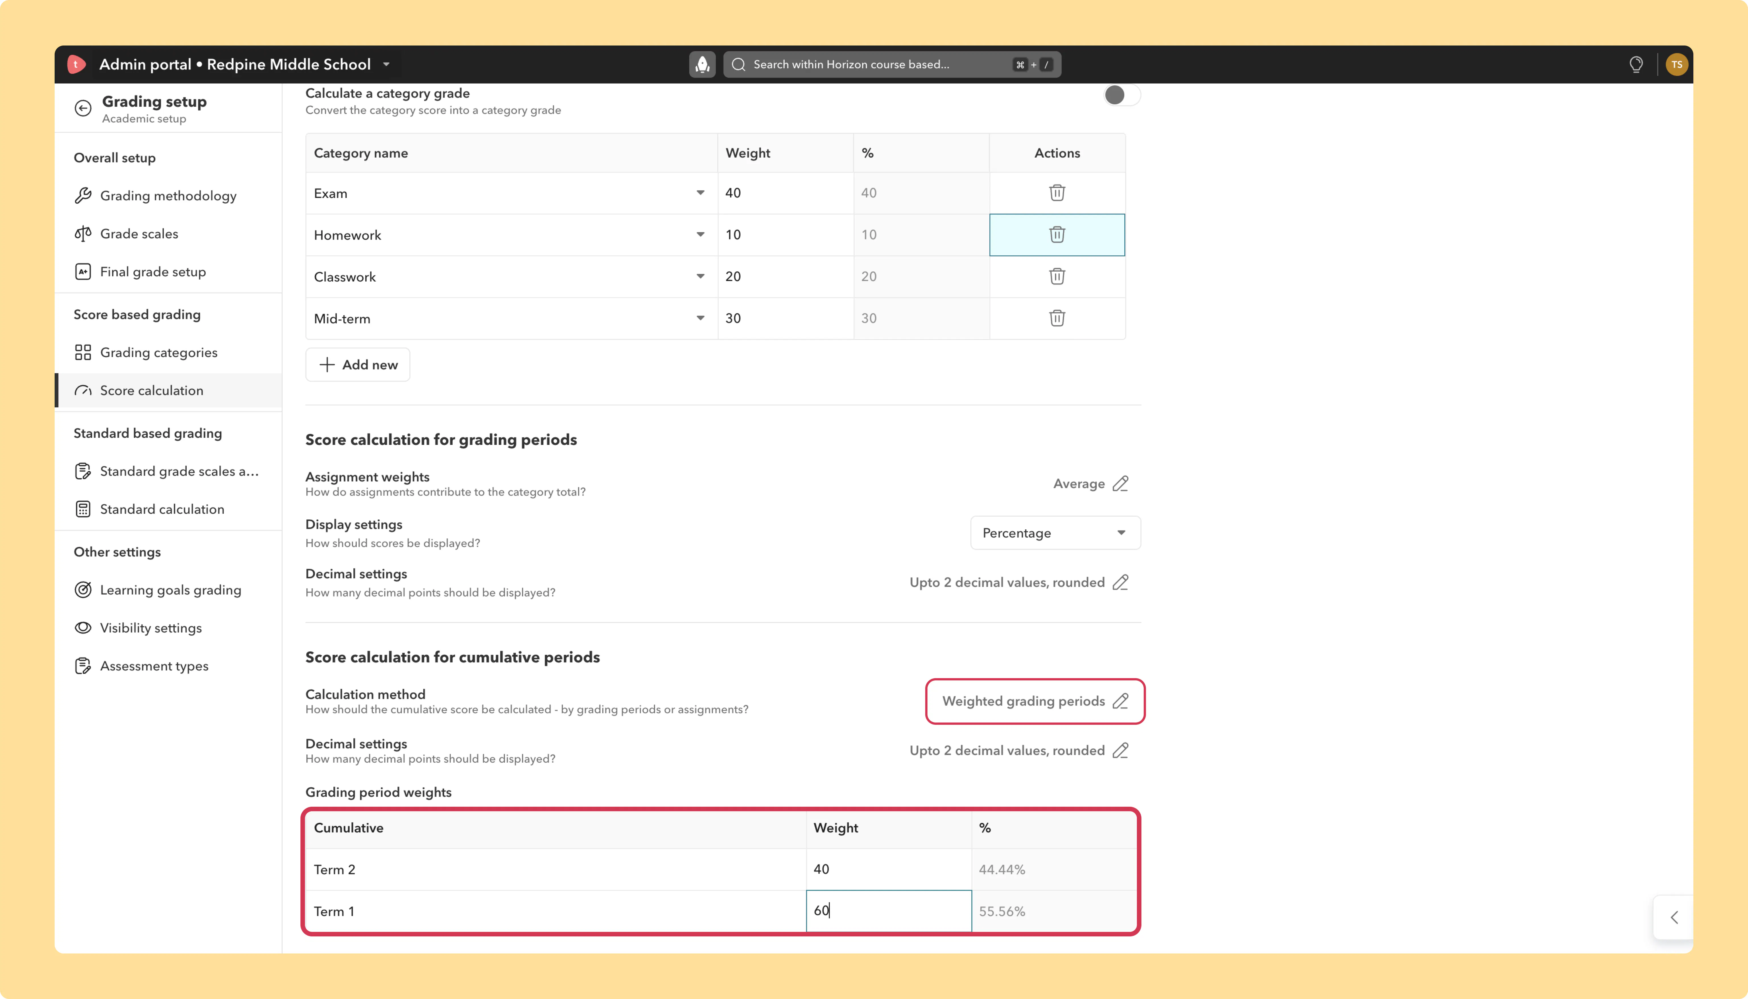Open the Homework category name dropdown

point(700,235)
